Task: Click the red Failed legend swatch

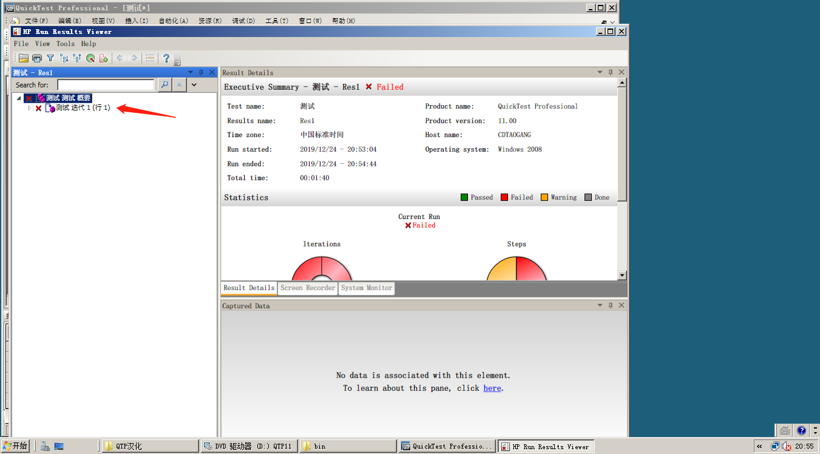Action: 504,197
